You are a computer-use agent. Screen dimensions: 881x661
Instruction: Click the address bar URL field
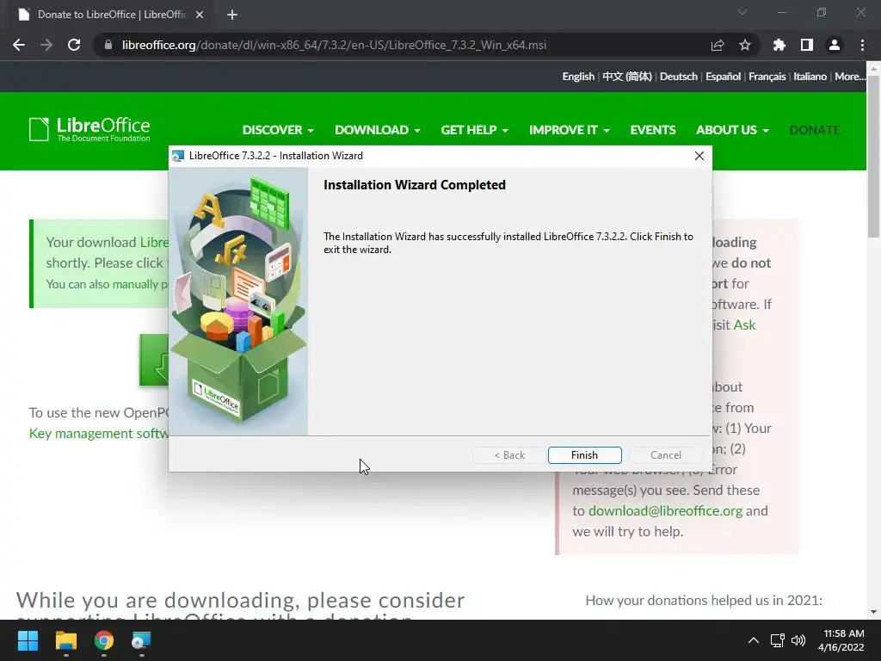coord(334,45)
